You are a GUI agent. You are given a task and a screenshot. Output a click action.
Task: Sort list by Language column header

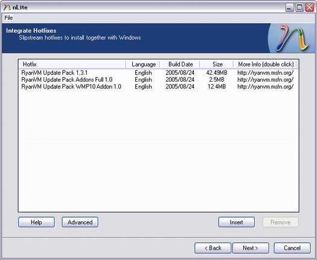click(x=142, y=64)
